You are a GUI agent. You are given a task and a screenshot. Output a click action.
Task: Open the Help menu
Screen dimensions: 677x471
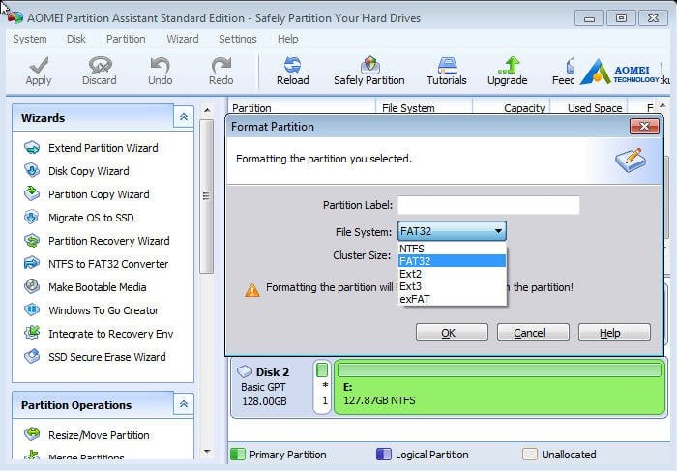(x=288, y=39)
